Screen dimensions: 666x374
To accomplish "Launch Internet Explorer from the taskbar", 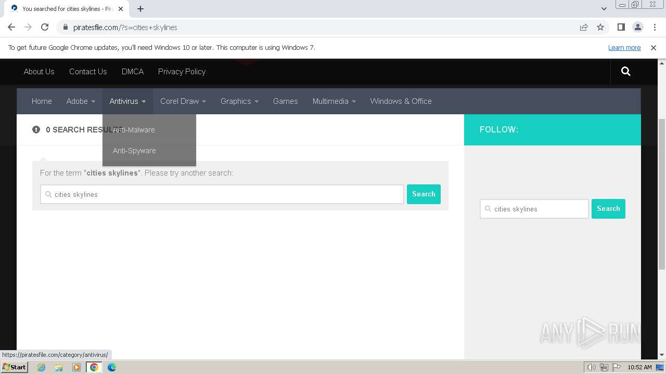I will [x=41, y=367].
